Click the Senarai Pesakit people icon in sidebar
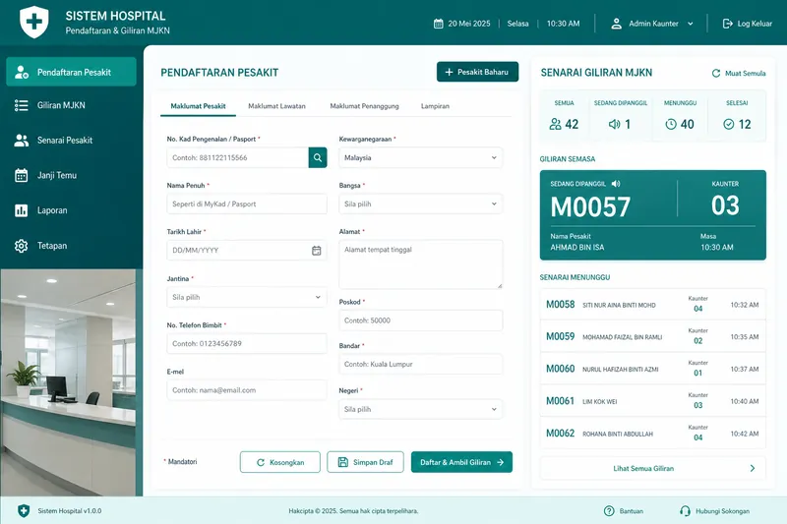 click(21, 141)
